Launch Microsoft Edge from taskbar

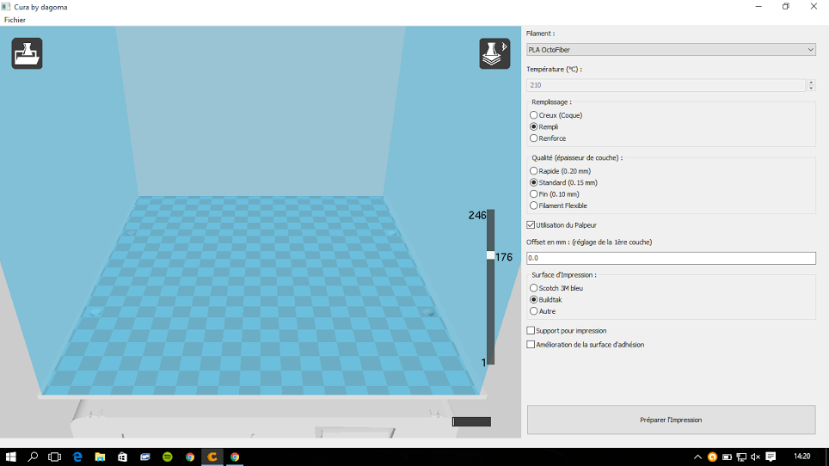pyautogui.click(x=77, y=457)
